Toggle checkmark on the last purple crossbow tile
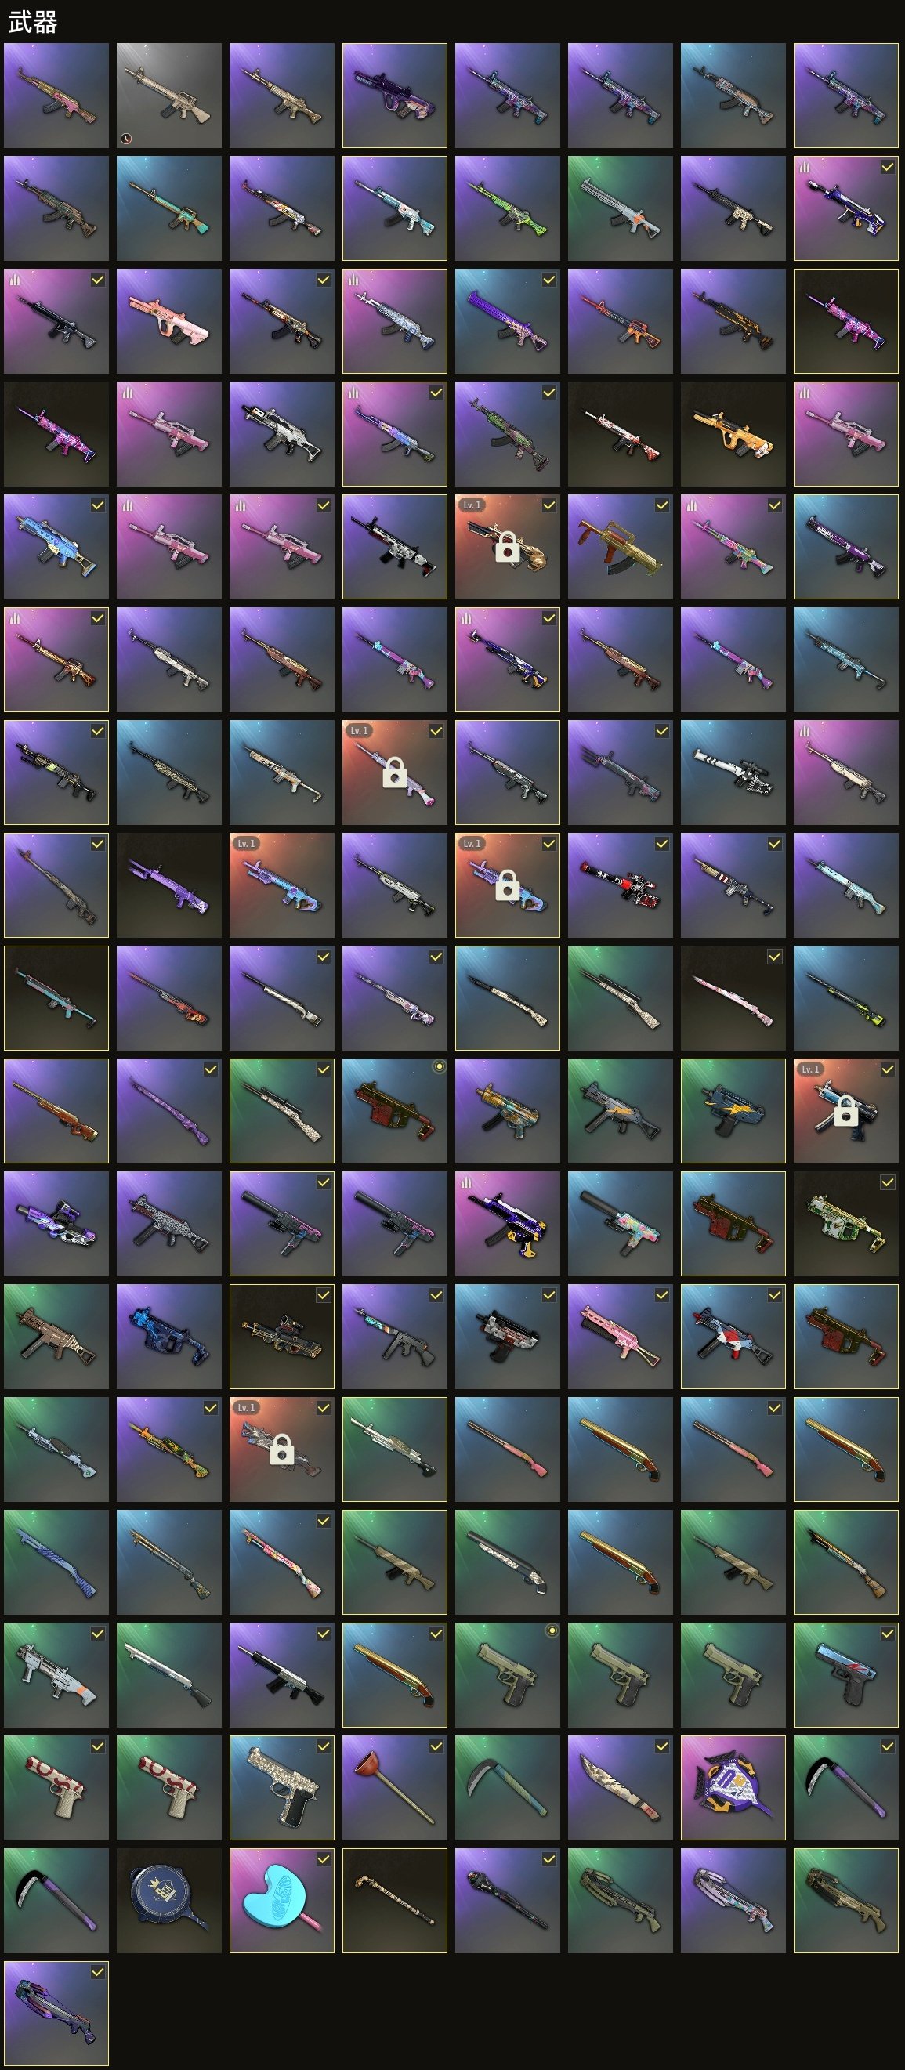The image size is (905, 2070). pyautogui.click(x=97, y=1972)
